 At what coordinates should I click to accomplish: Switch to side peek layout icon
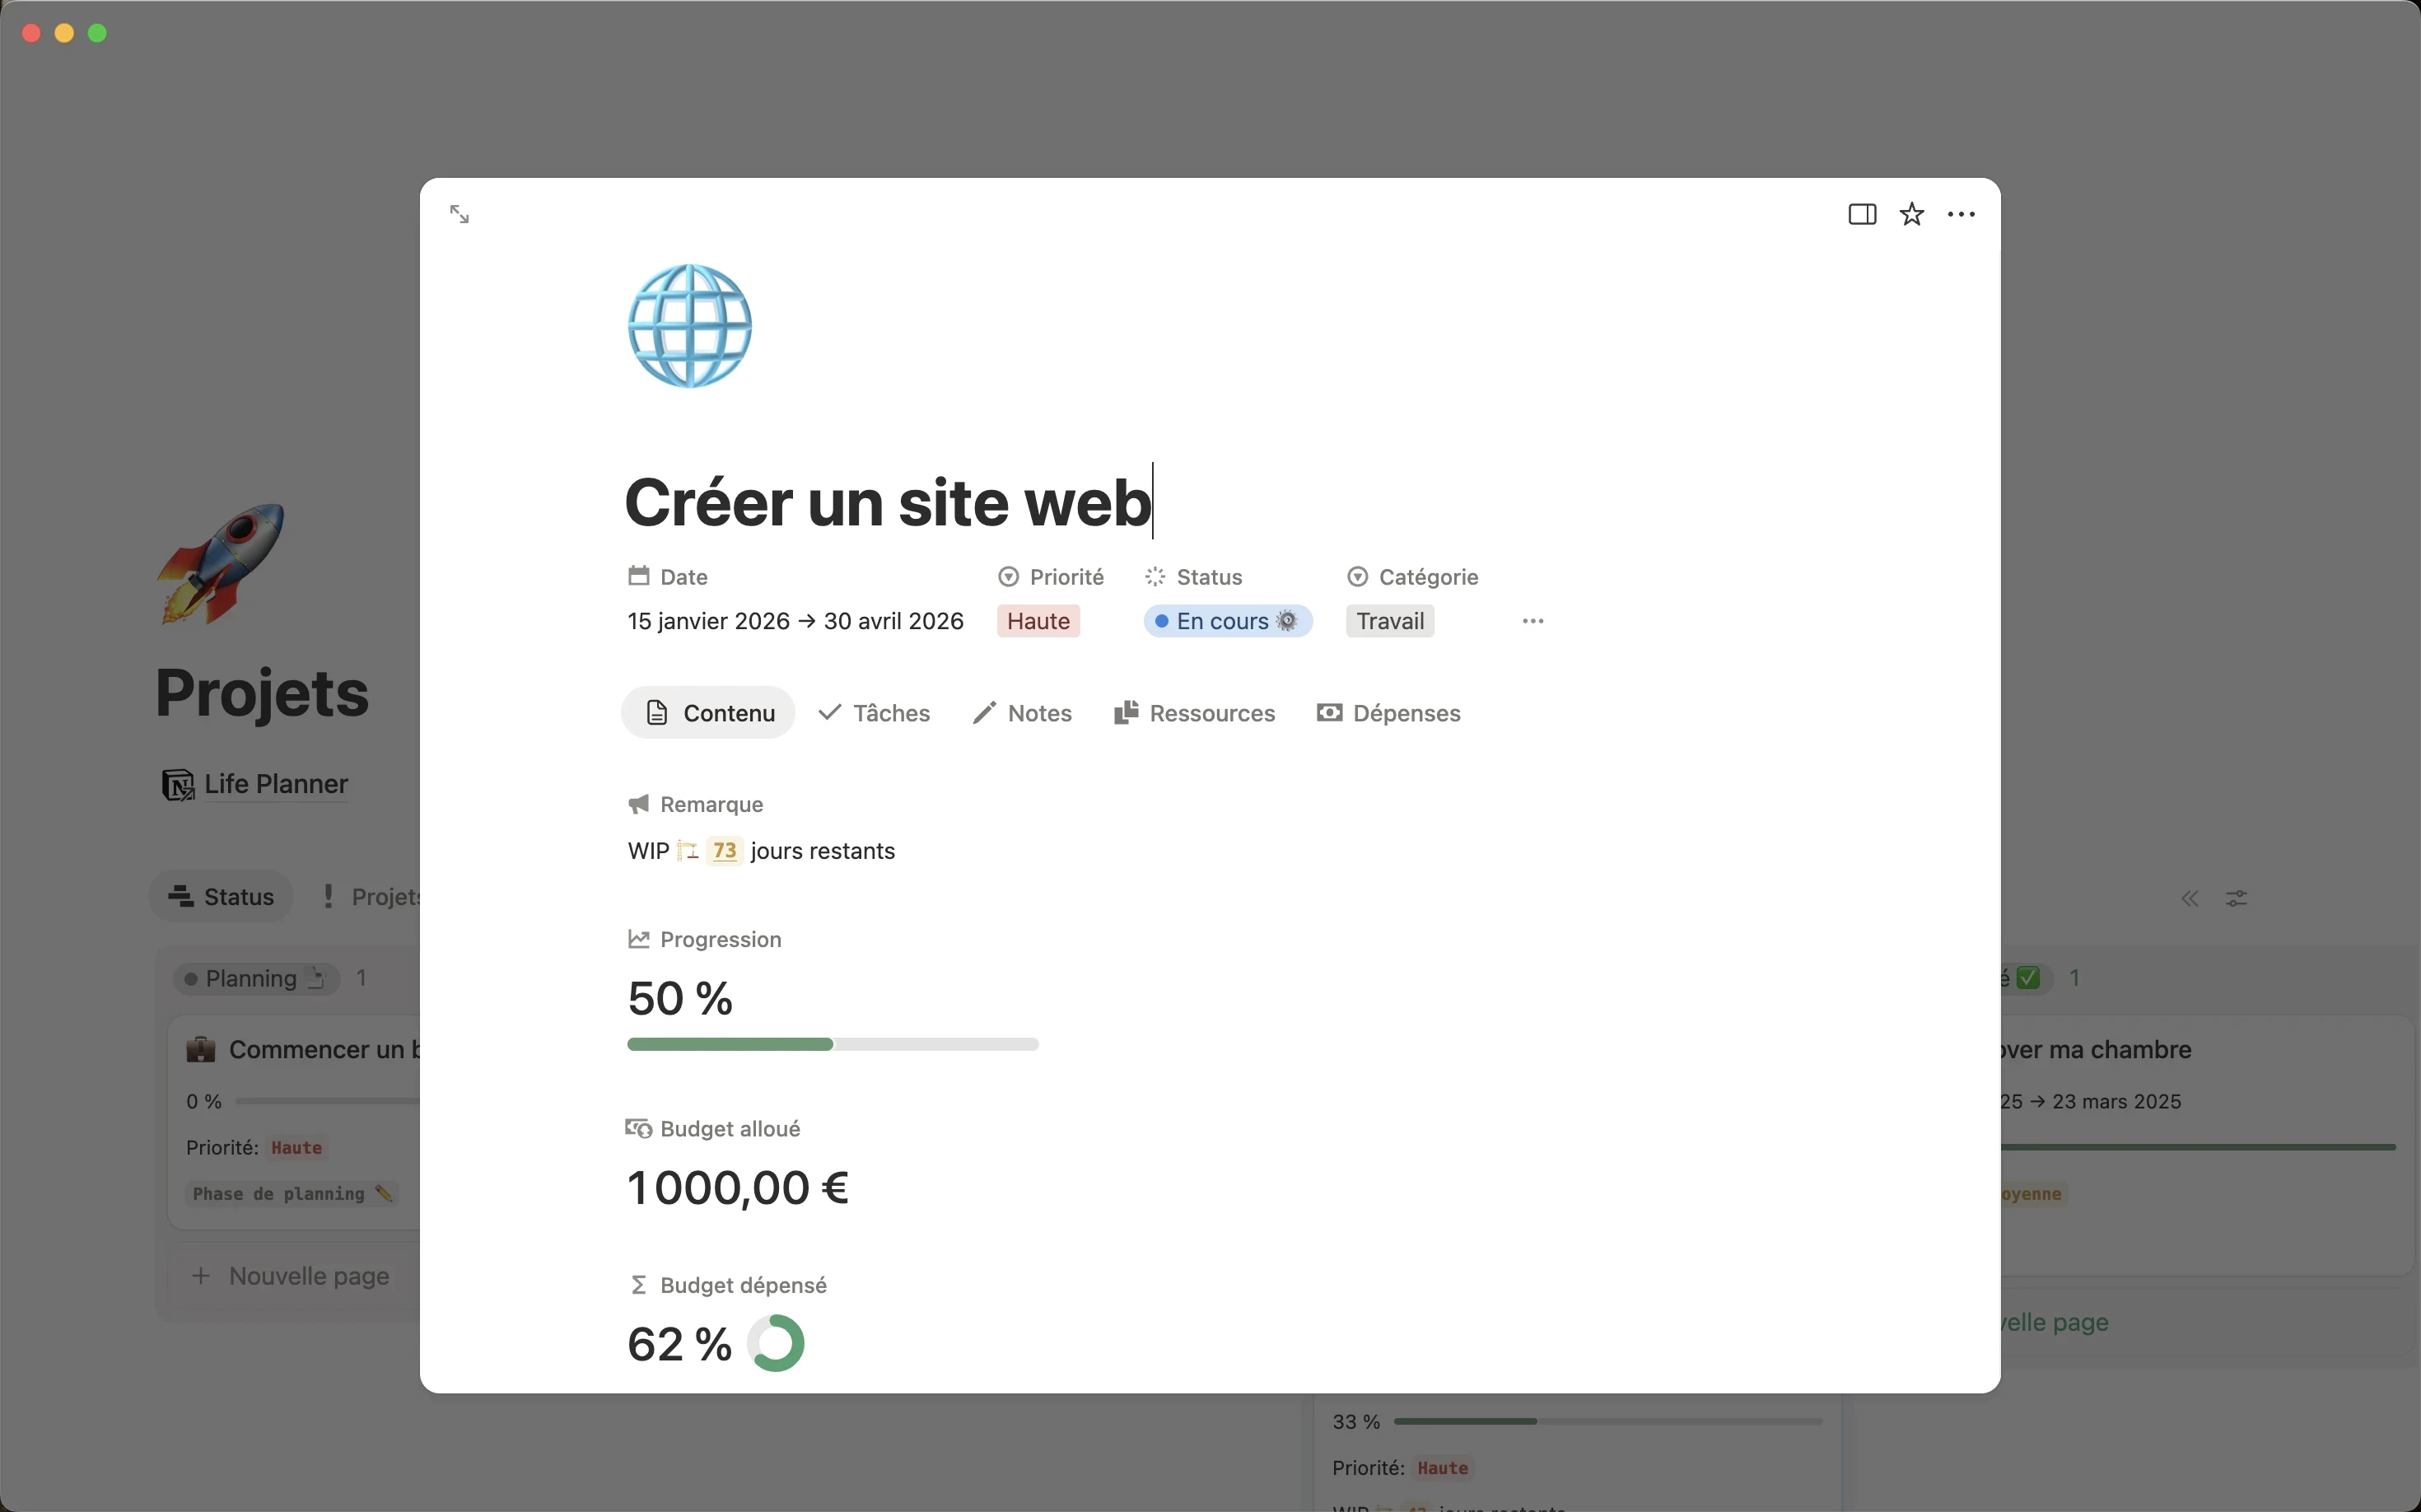[x=1861, y=214]
